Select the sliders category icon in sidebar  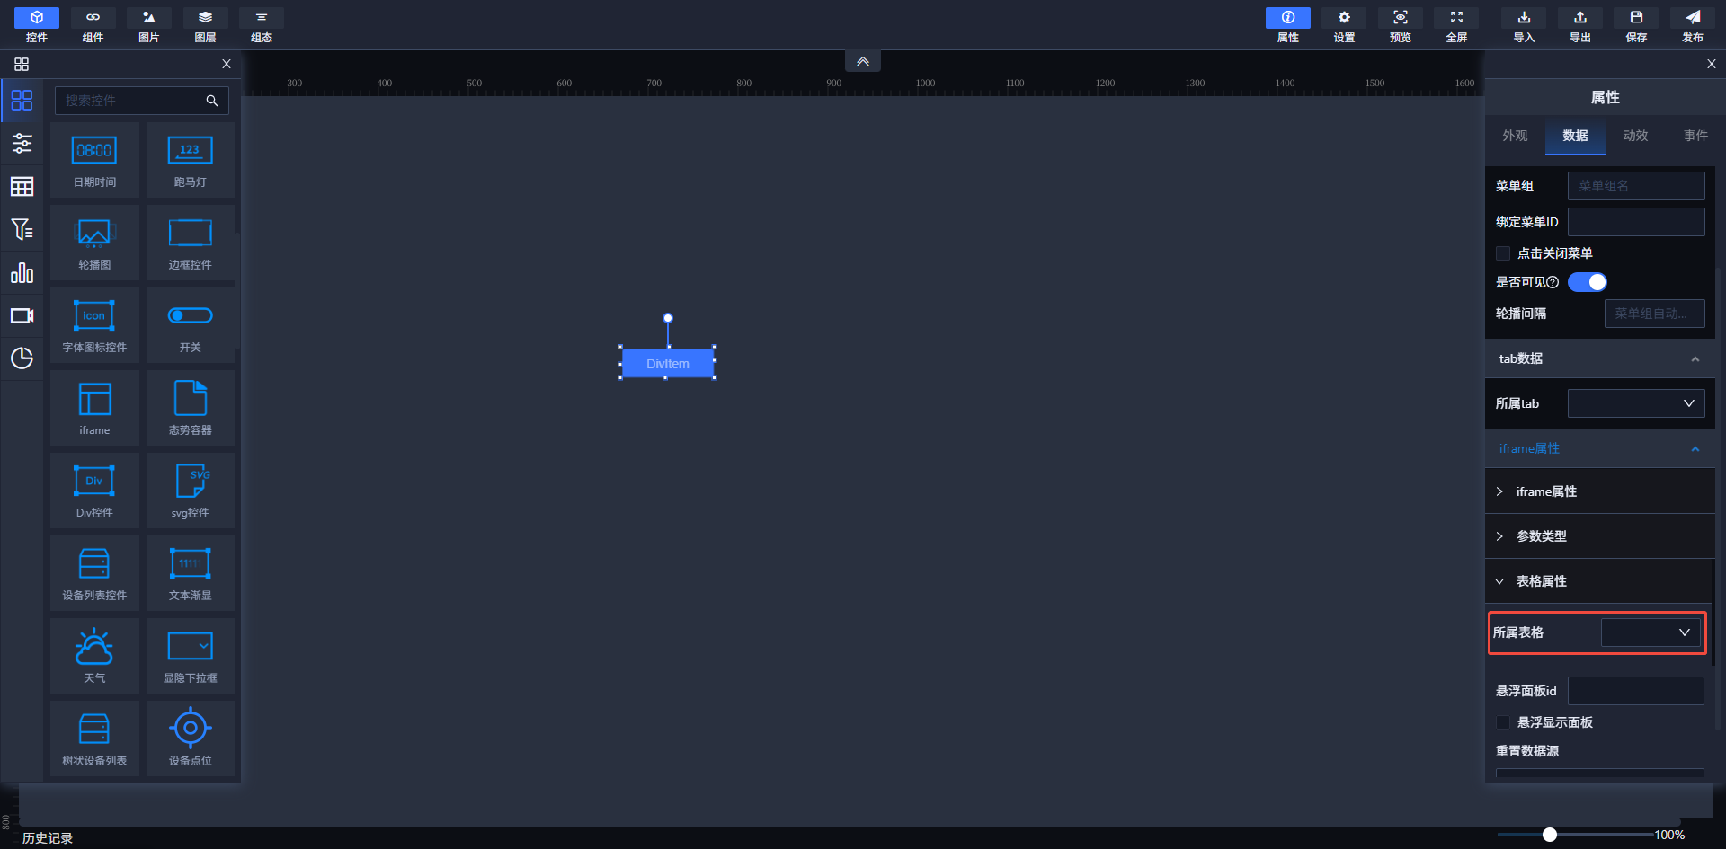coord(22,143)
